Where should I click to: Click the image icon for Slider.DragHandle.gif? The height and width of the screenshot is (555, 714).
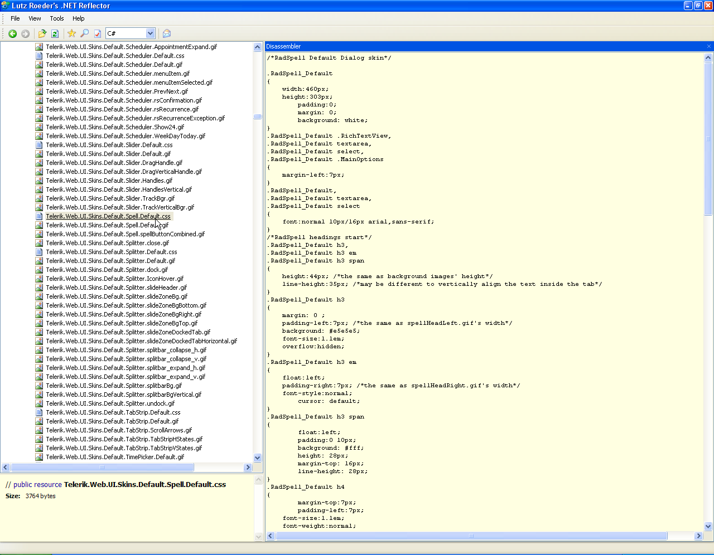pos(39,163)
